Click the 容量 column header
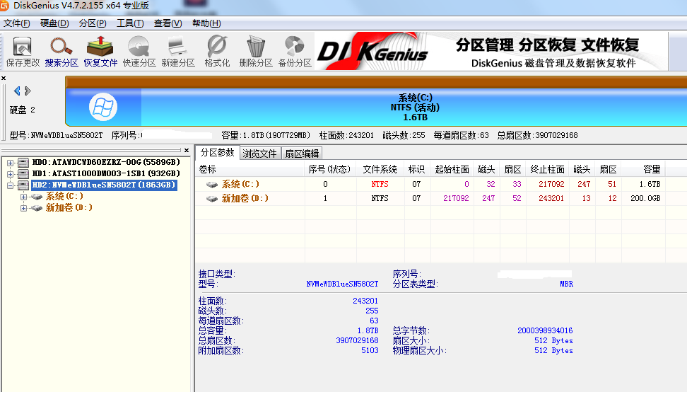The height and width of the screenshot is (404, 687). click(x=642, y=169)
